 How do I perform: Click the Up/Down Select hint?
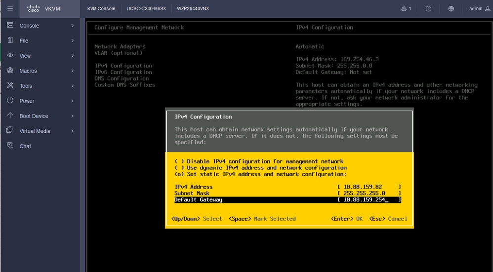click(197, 219)
